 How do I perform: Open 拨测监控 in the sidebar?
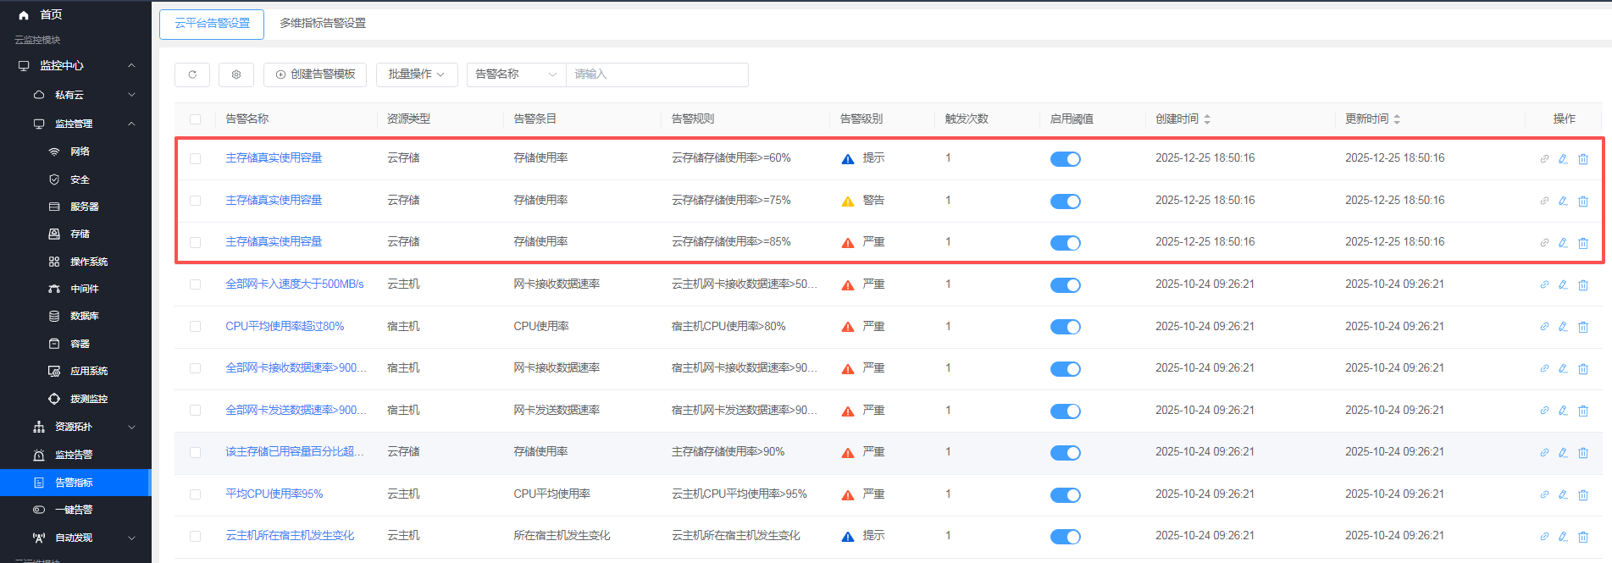coord(89,399)
